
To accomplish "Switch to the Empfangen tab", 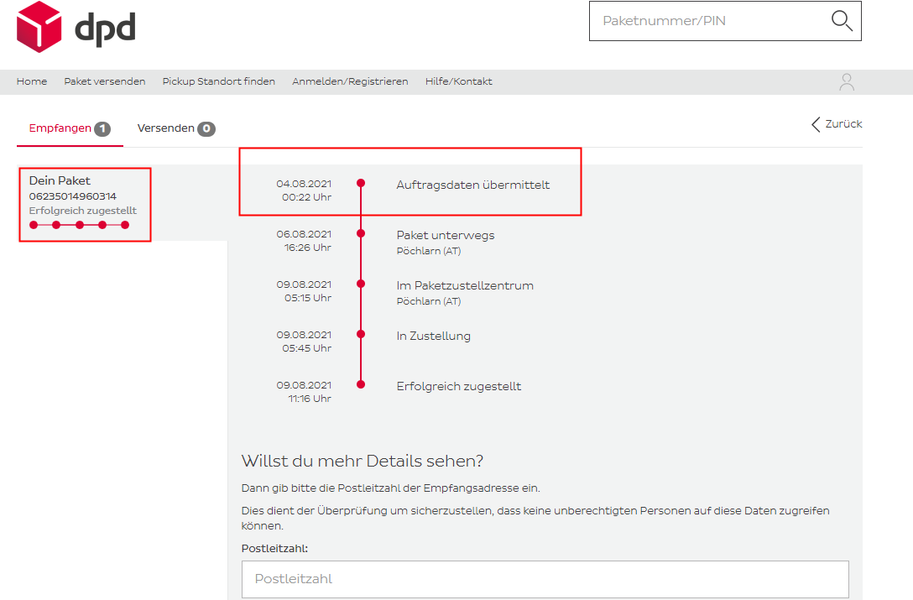I will click(x=60, y=128).
